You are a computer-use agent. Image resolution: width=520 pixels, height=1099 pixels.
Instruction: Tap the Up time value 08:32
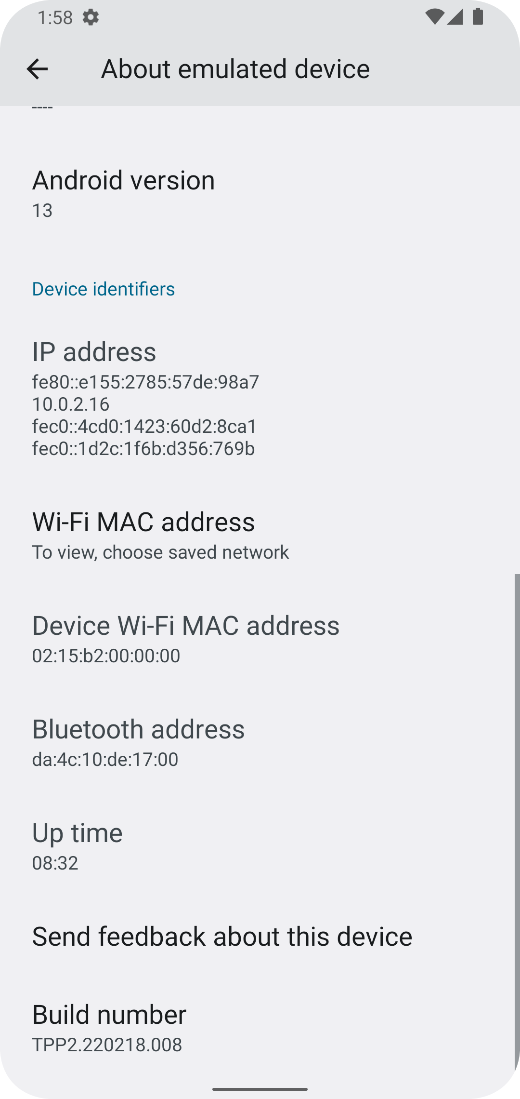54,862
